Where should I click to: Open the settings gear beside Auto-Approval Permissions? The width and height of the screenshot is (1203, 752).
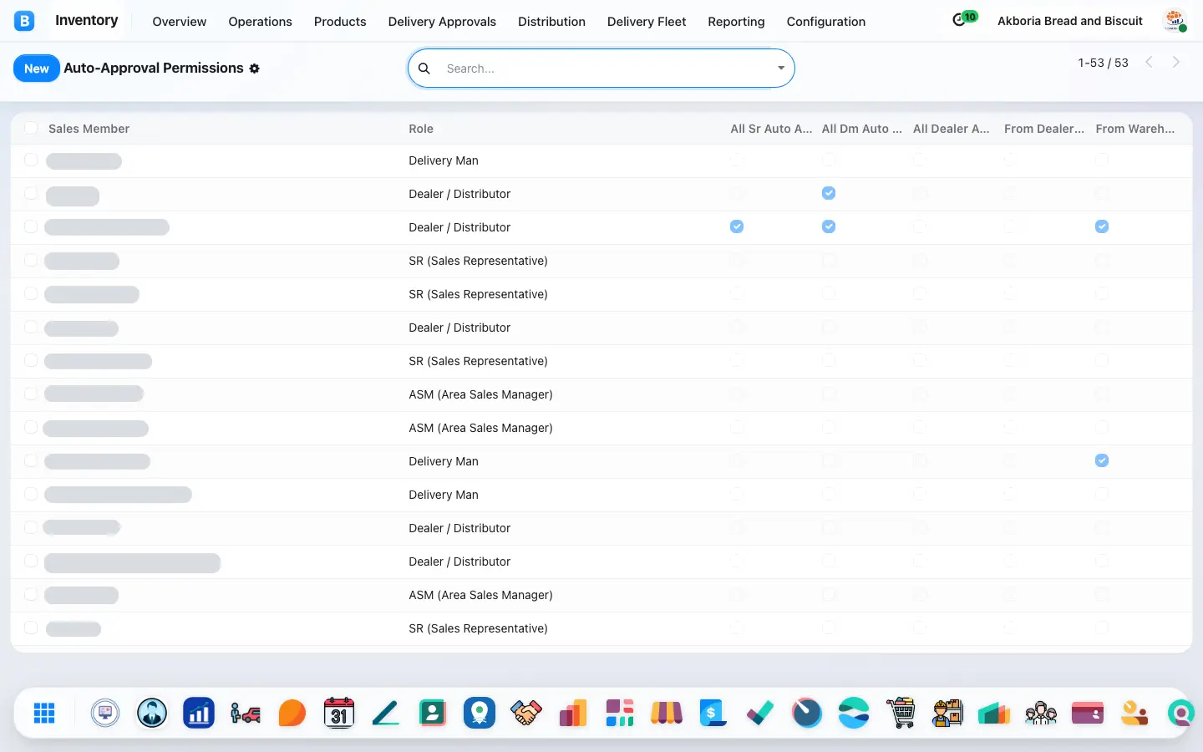(254, 69)
